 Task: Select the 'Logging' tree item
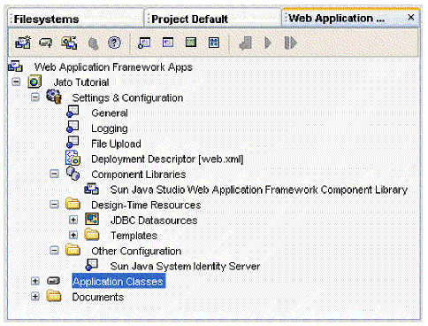click(x=110, y=128)
